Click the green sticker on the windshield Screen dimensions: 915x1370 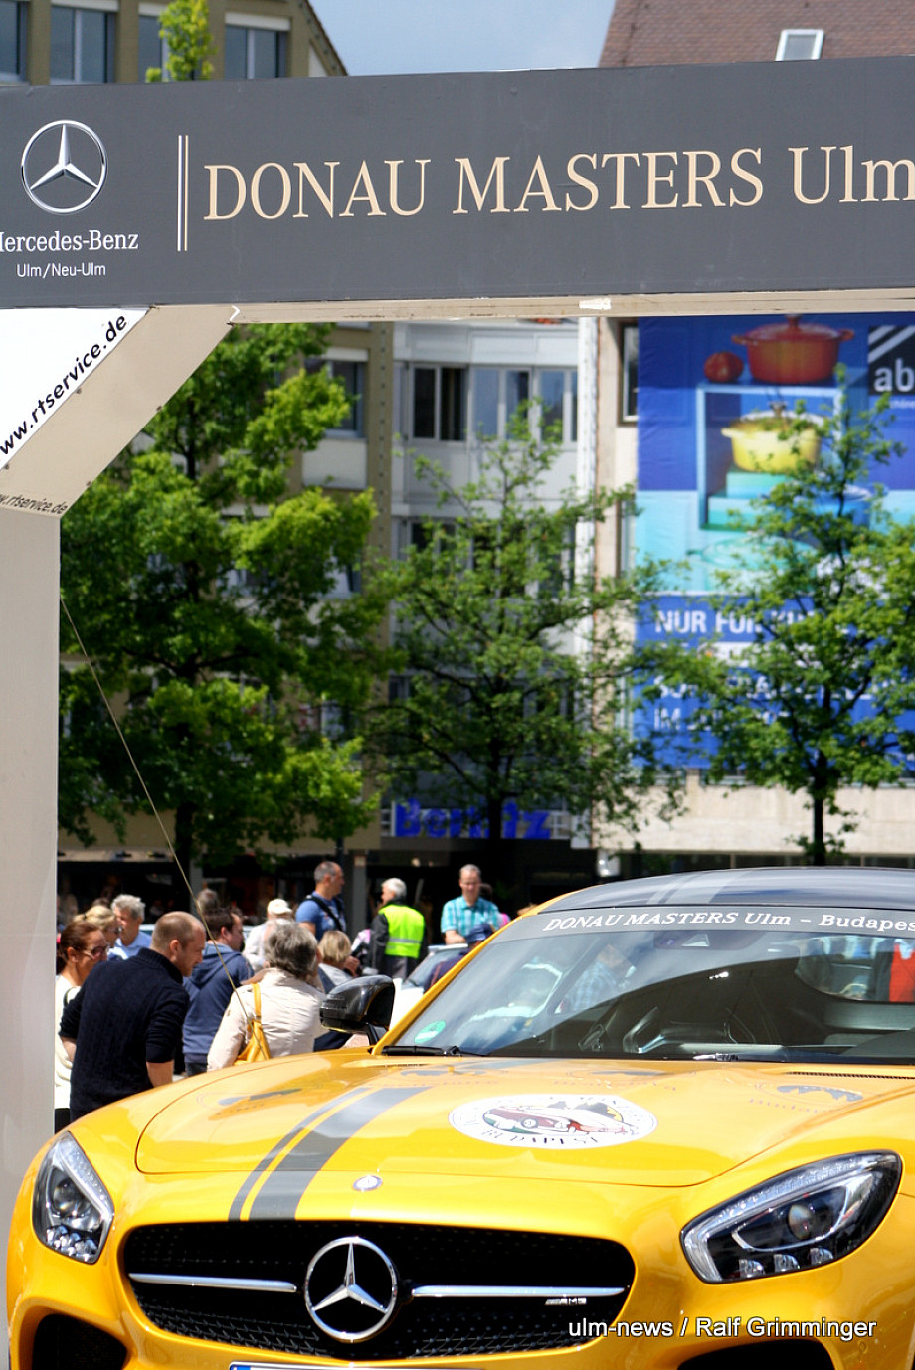click(430, 1032)
